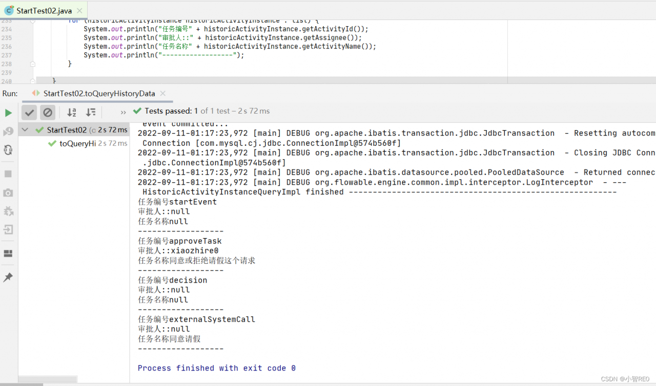
Task: Click the Dump Threads camera icon
Action: click(8, 192)
